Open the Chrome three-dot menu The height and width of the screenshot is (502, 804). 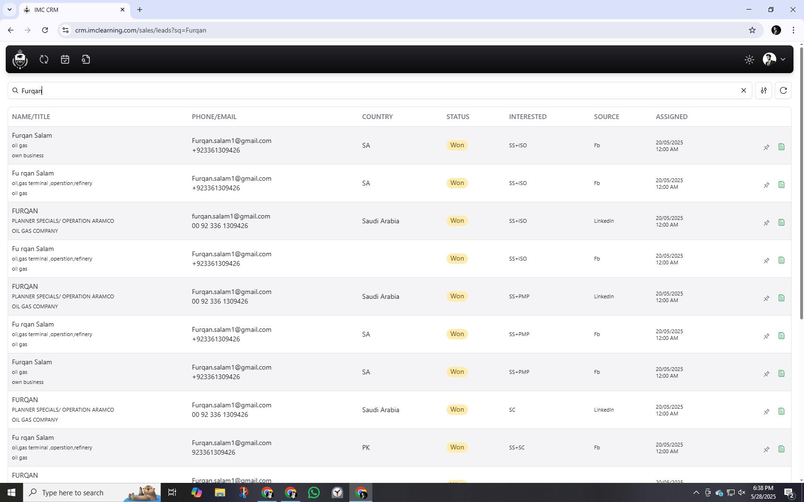tap(793, 30)
